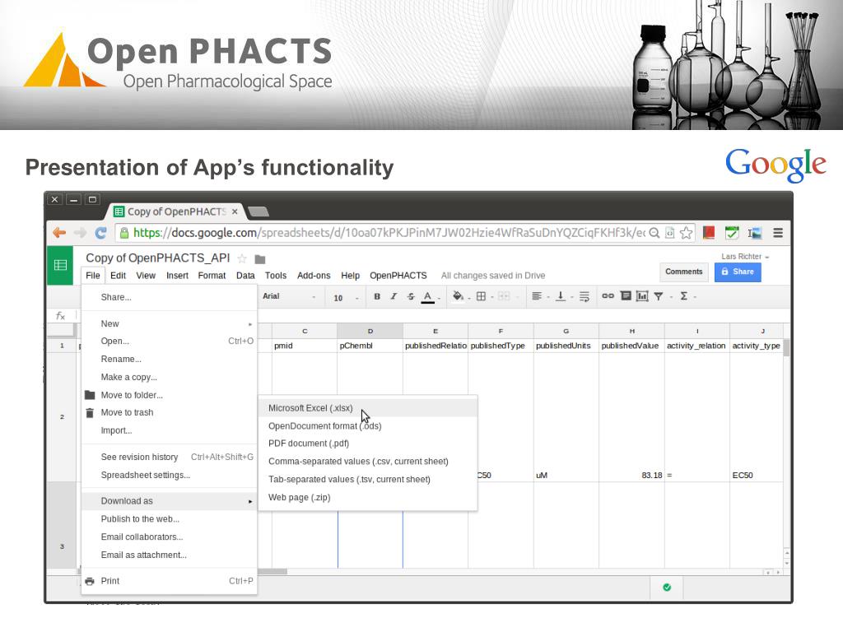The height and width of the screenshot is (632, 843).
Task: Open the text color picker
Action: click(x=428, y=296)
